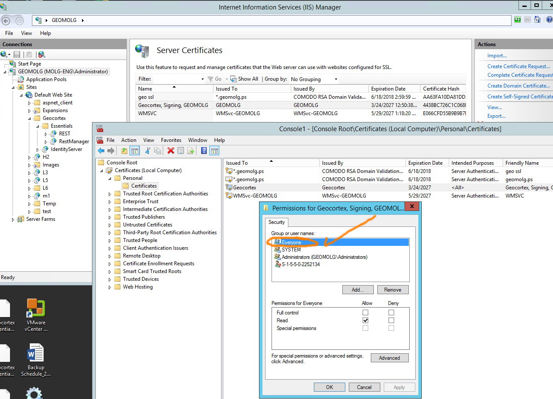Check Allow for Full control
Screen dimensions: 553x399
point(366,313)
